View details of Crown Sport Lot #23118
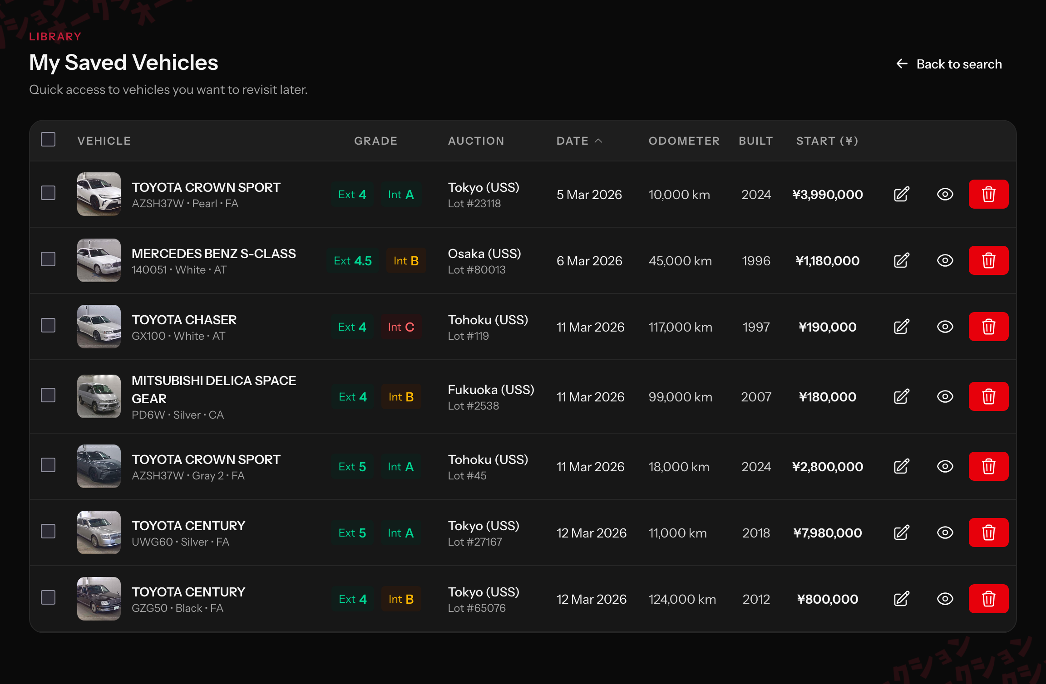 (945, 194)
